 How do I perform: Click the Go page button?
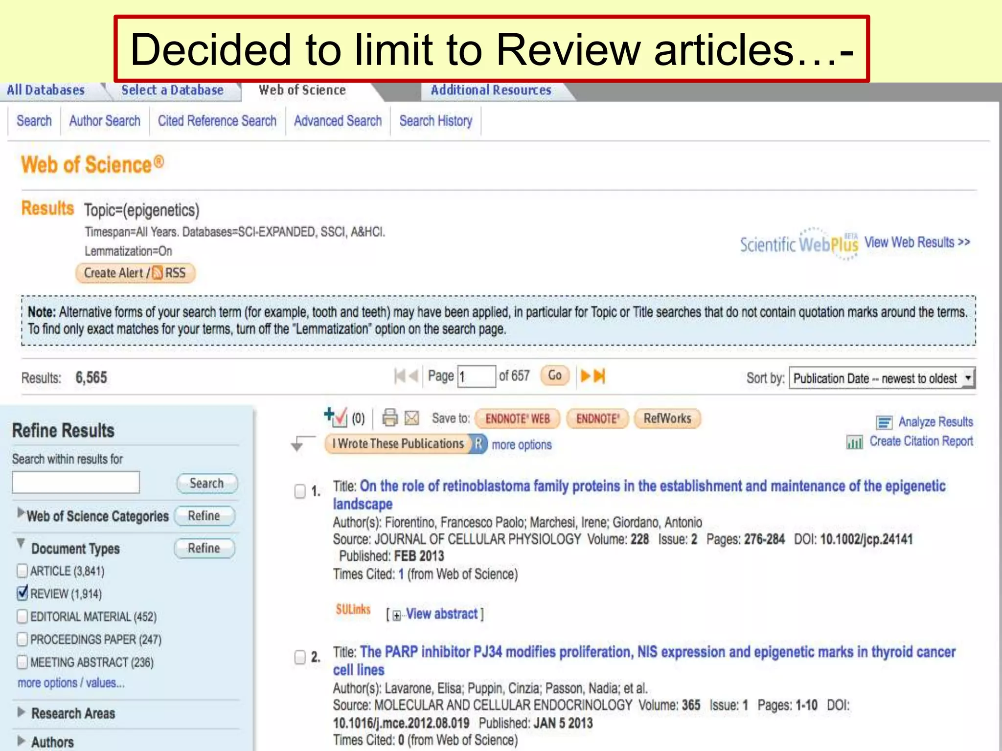(x=555, y=375)
